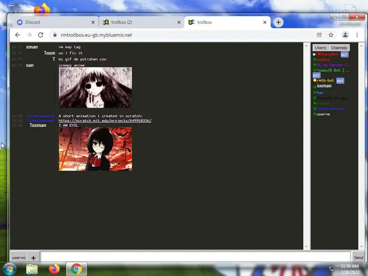Open the Chrome profile icon

click(x=345, y=35)
